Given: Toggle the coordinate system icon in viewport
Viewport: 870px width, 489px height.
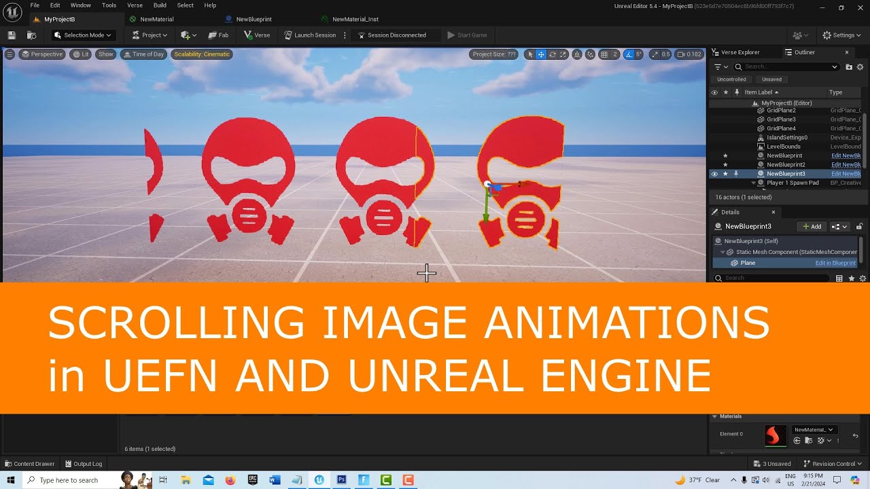Looking at the screenshot, I should pos(577,54).
